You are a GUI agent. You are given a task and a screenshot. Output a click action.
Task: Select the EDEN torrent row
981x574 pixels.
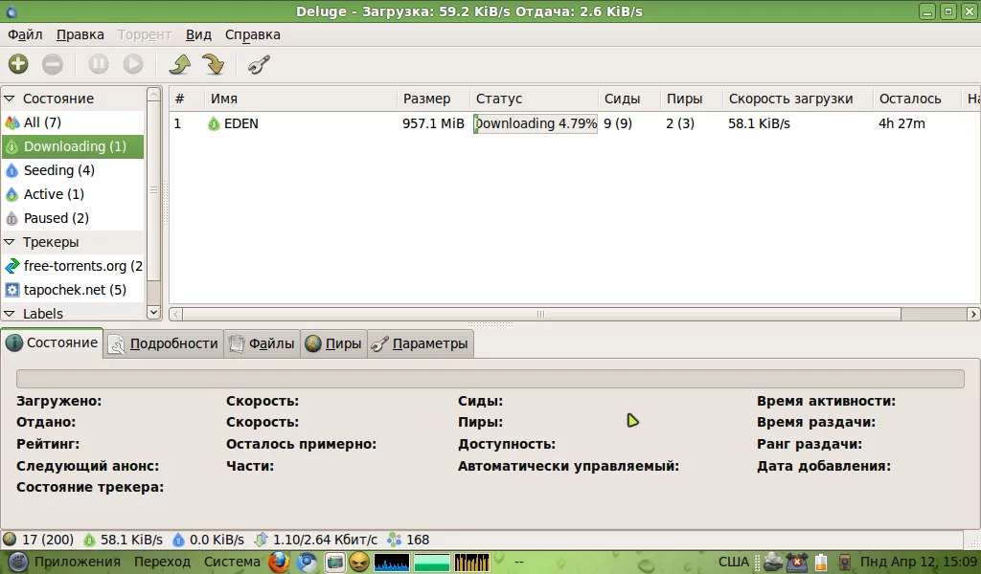[x=575, y=123]
